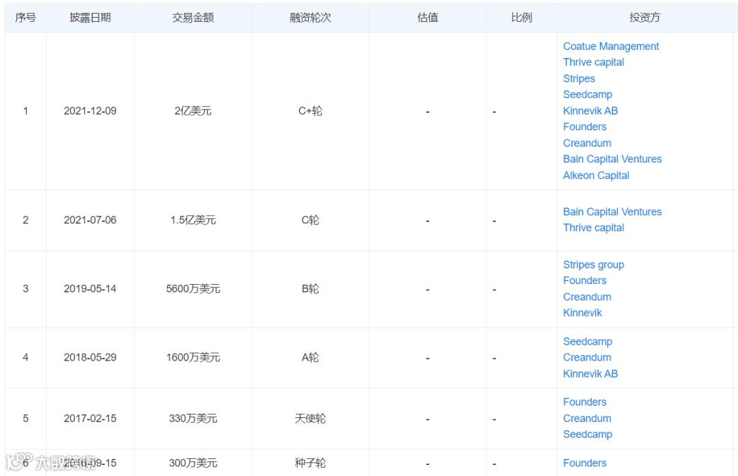Select the row number 5 cell
The image size is (738, 476).
(x=25, y=419)
